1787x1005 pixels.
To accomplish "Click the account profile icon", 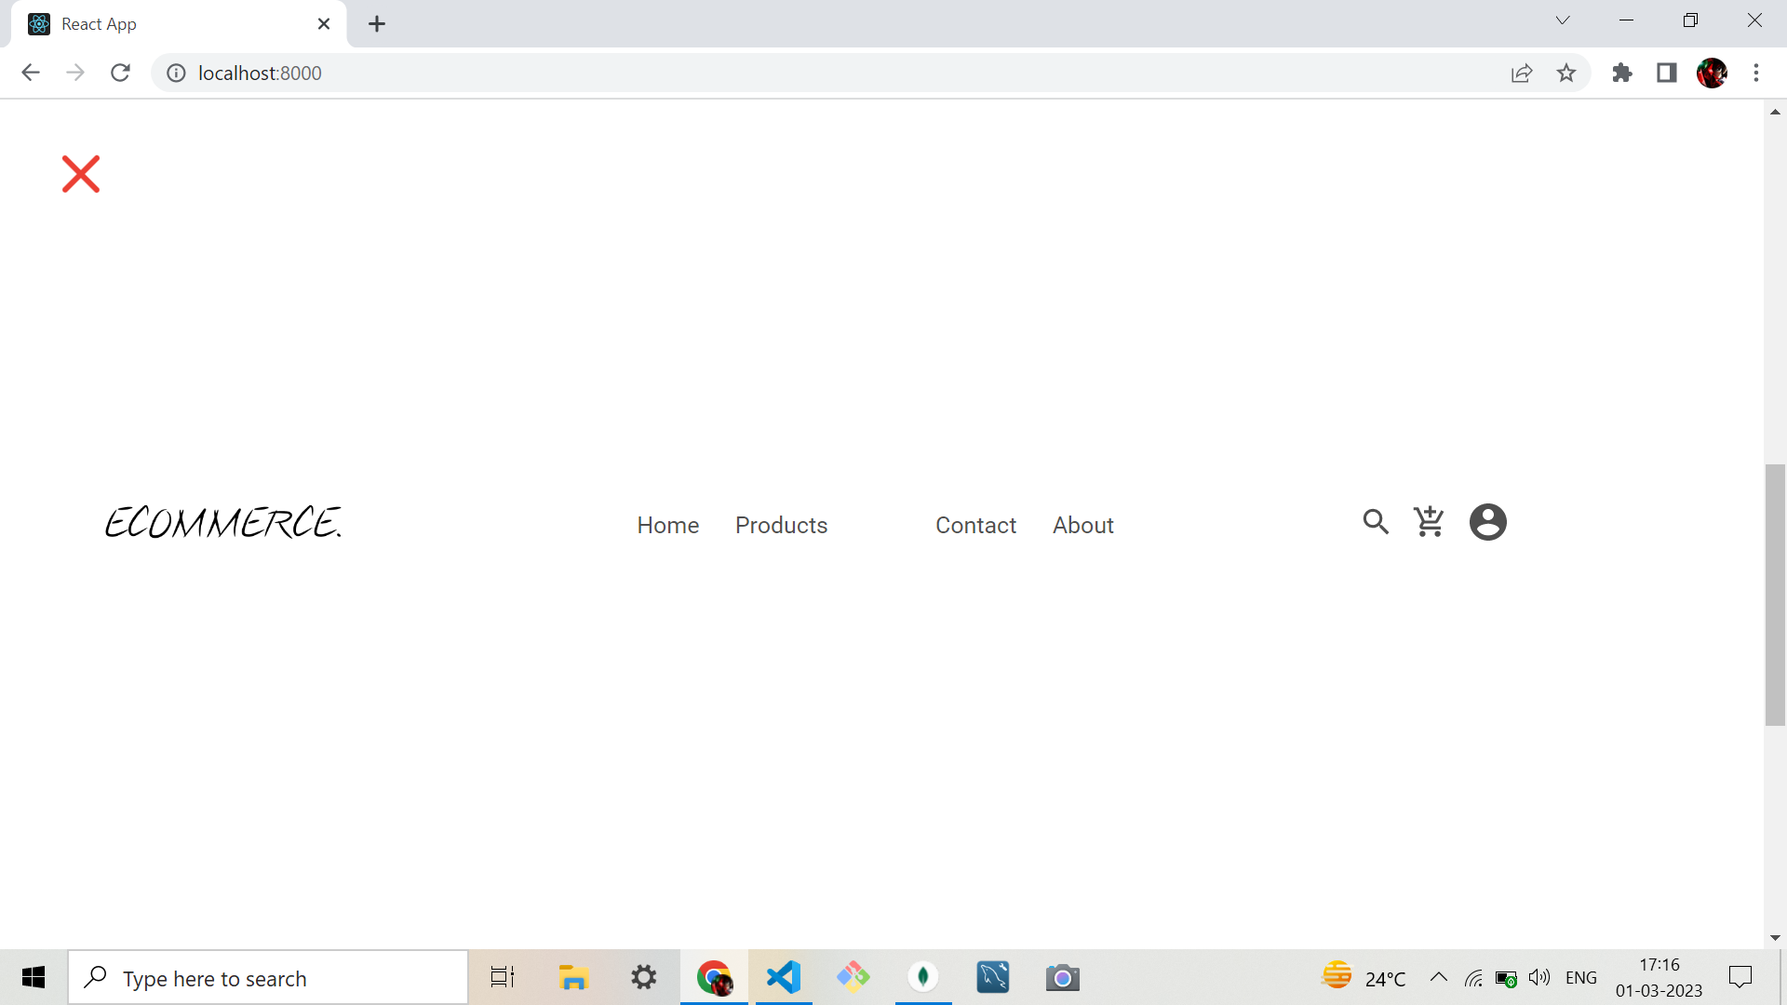I will pyautogui.click(x=1487, y=522).
